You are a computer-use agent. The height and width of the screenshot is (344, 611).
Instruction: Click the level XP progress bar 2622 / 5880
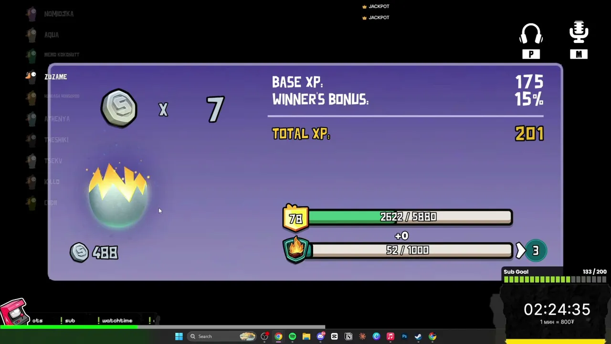[411, 217]
